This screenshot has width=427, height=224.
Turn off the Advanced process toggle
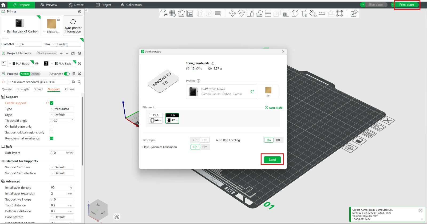(67, 74)
